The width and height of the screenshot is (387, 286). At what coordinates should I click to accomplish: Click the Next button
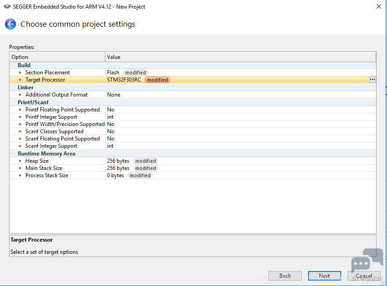pyautogui.click(x=324, y=276)
